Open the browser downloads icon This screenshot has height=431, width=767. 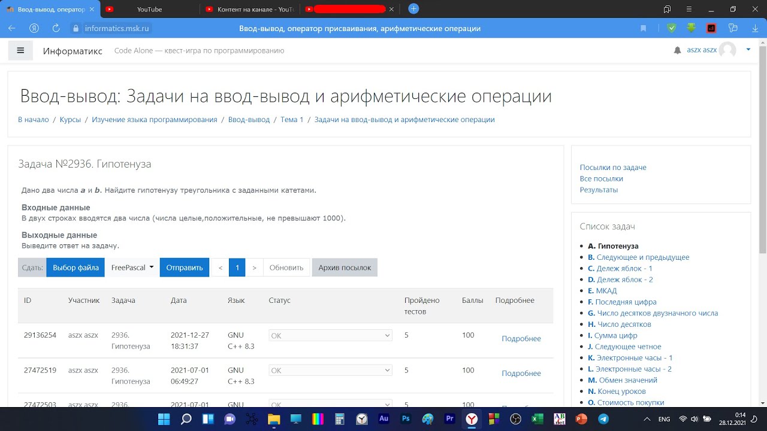754,28
